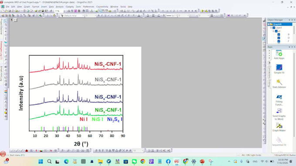This screenshot has height=166, width=296.
Task: Collapse the g1 group tree node
Action: [273, 31]
